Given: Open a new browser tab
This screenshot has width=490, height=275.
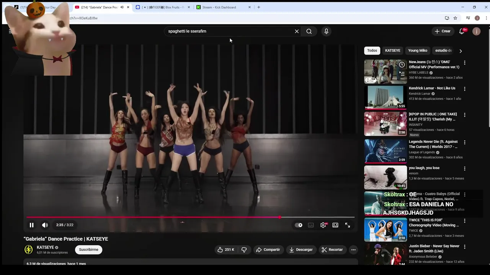Looking at the screenshot, I should [x=259, y=7].
